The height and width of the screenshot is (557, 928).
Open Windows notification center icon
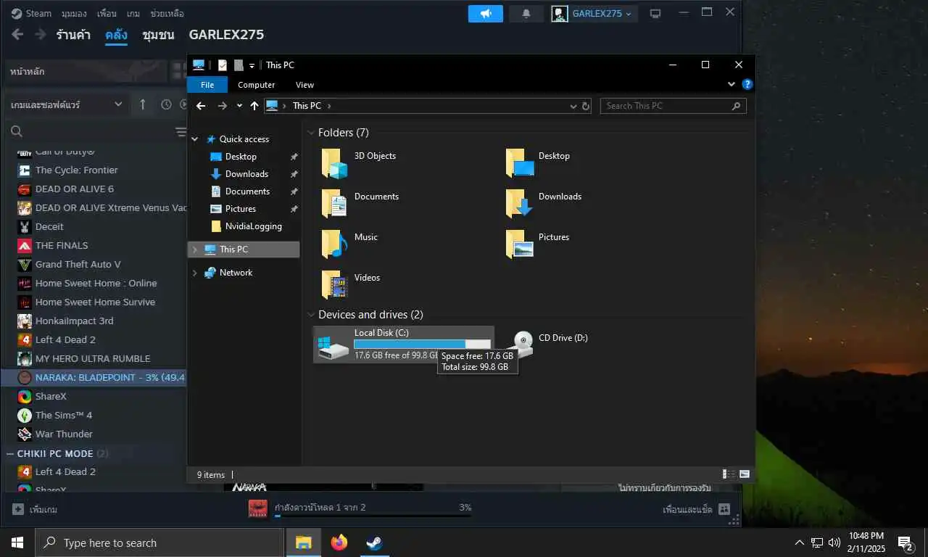906,542
